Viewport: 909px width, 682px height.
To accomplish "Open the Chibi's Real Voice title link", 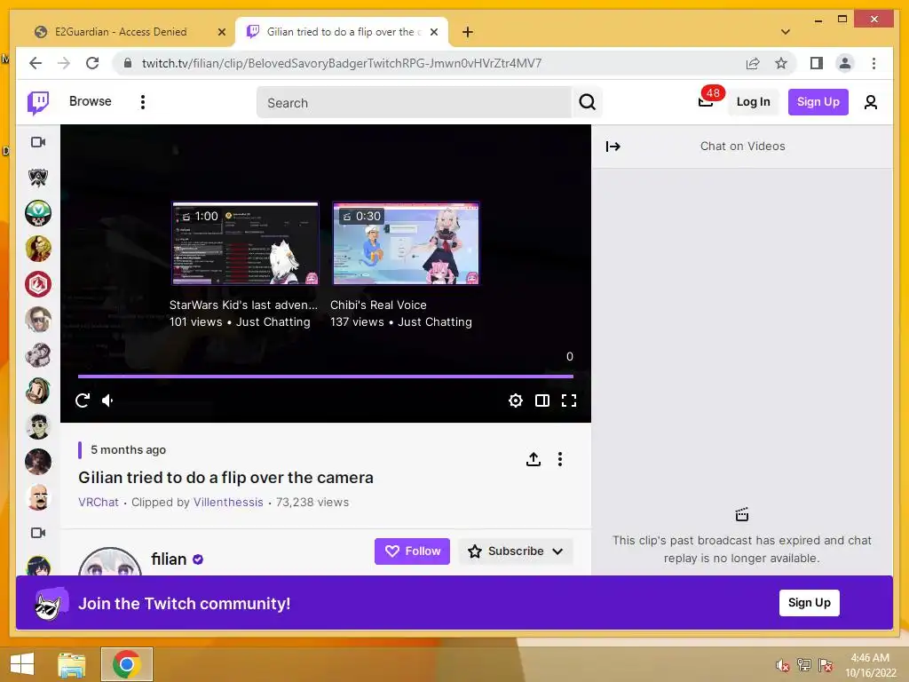I will coord(378,305).
